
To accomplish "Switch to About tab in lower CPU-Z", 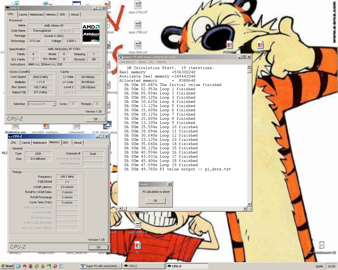I will [x=78, y=143].
